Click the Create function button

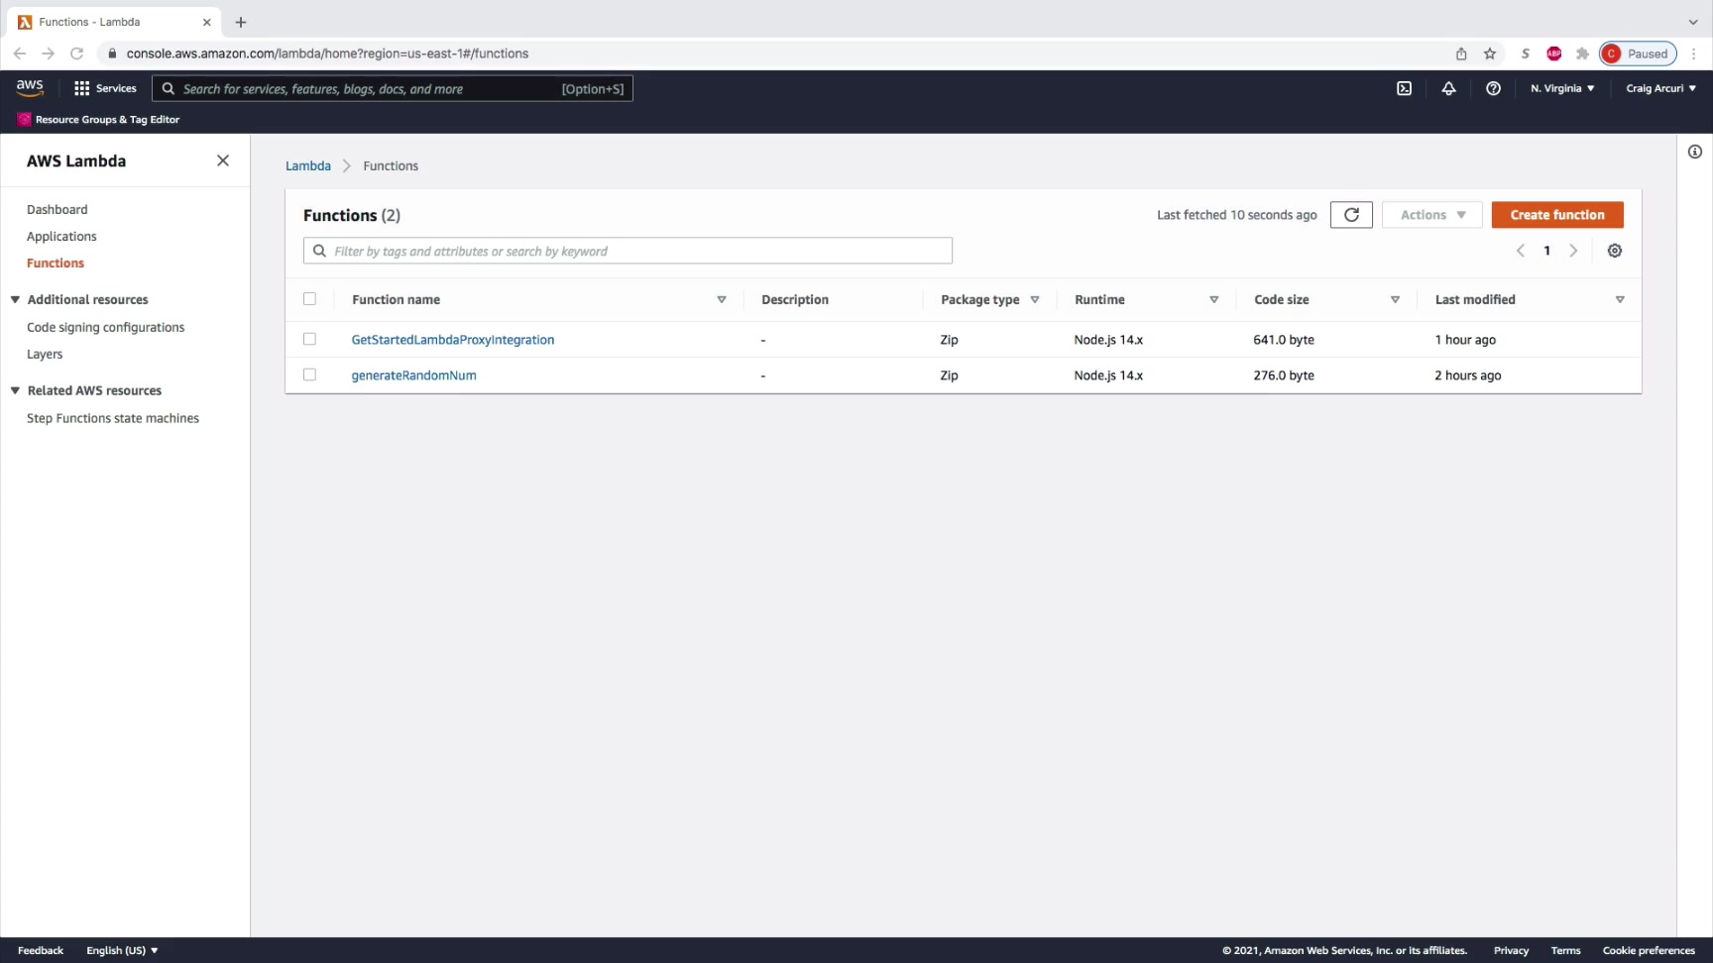(1557, 215)
